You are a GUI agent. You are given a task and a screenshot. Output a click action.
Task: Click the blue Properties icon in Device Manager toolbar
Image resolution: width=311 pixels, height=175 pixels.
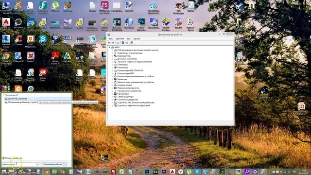(123, 43)
